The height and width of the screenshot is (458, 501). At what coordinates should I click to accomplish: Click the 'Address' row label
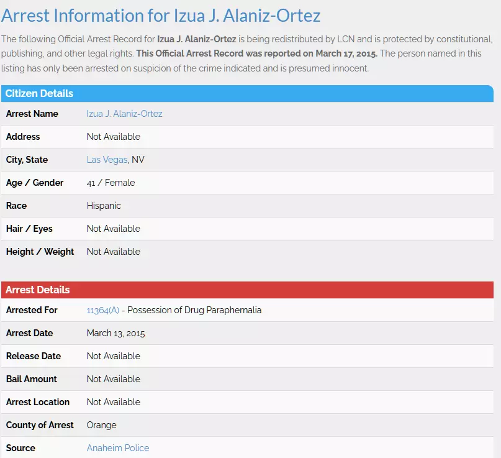pyautogui.click(x=23, y=137)
